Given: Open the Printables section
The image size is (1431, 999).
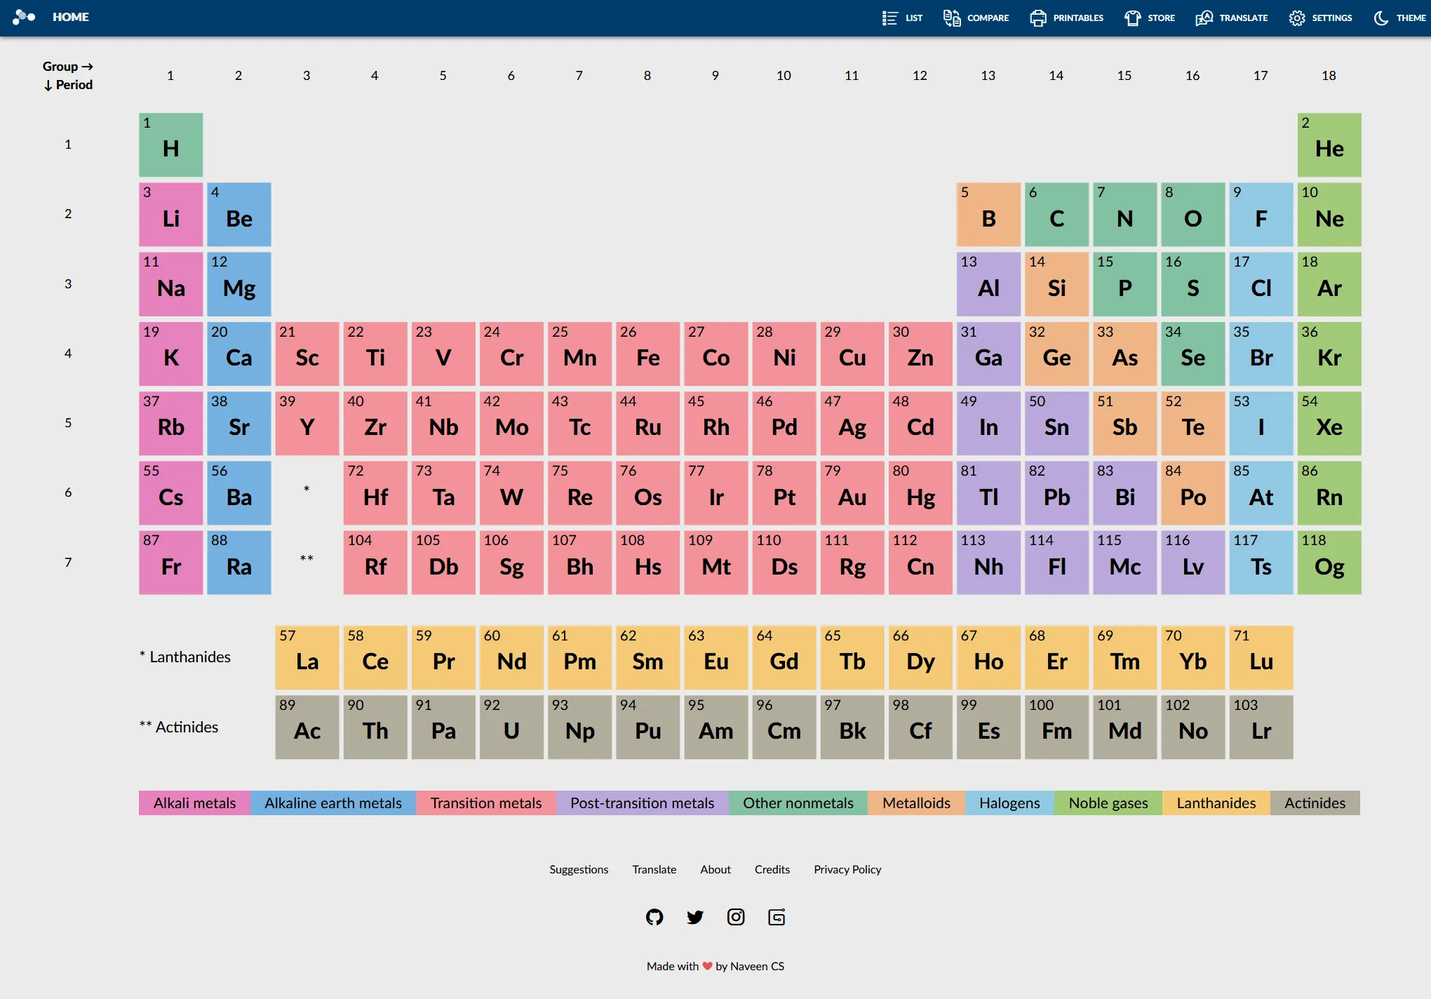Looking at the screenshot, I should [x=1066, y=18].
